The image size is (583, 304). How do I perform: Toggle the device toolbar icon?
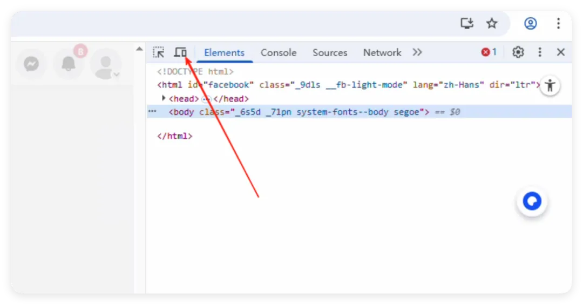point(180,52)
